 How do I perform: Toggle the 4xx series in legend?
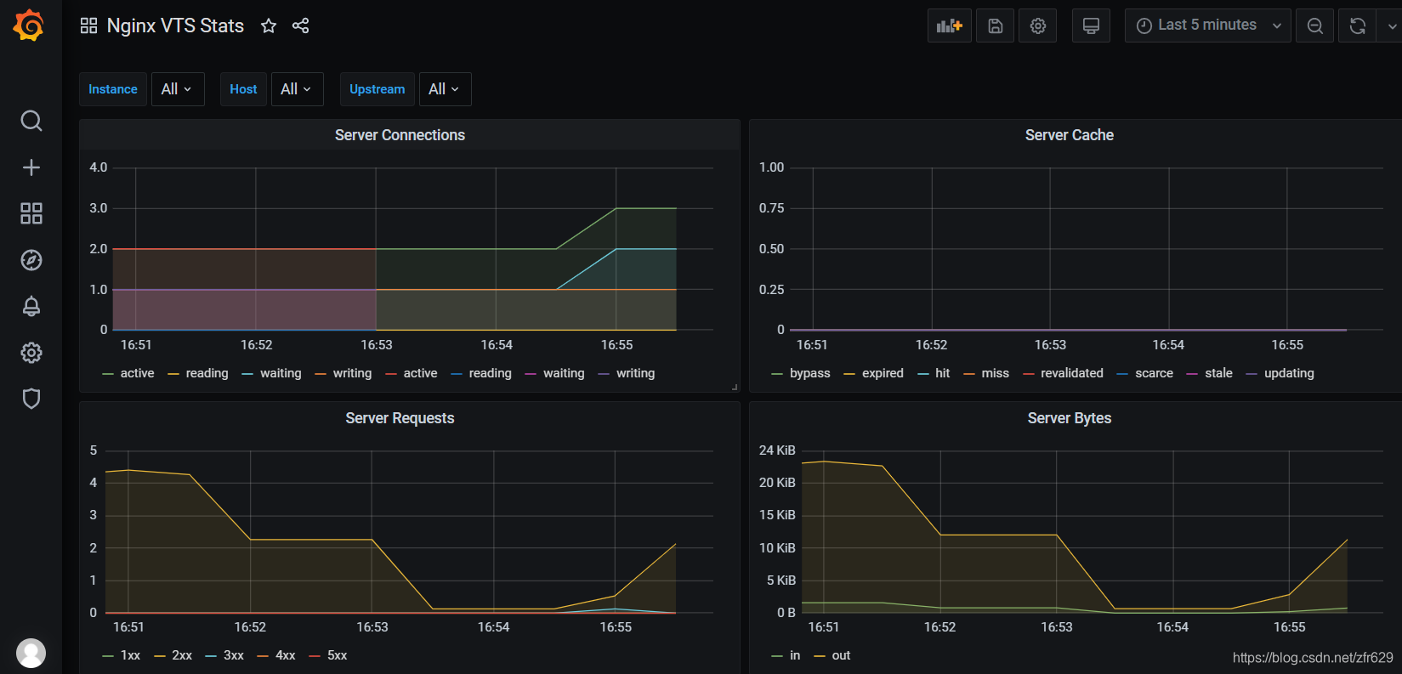[x=286, y=655]
